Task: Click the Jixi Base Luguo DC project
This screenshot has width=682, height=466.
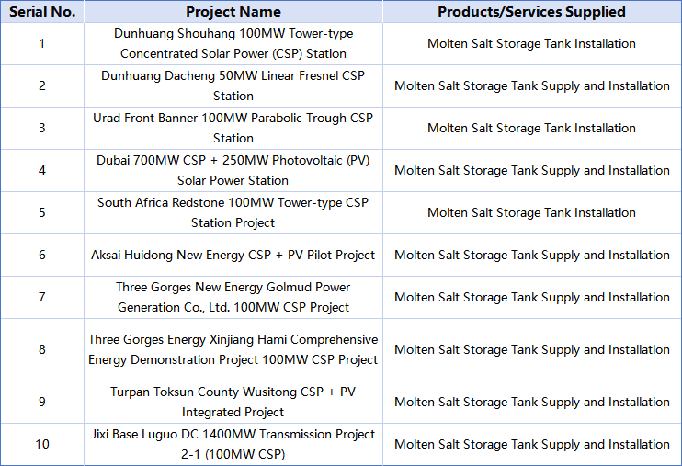Action: click(x=233, y=444)
